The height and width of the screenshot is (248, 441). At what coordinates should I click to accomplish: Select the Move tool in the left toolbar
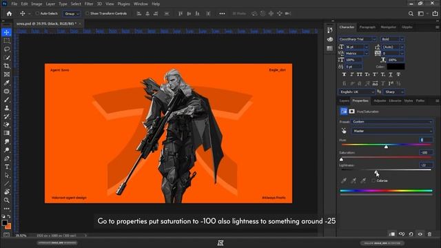click(6, 32)
